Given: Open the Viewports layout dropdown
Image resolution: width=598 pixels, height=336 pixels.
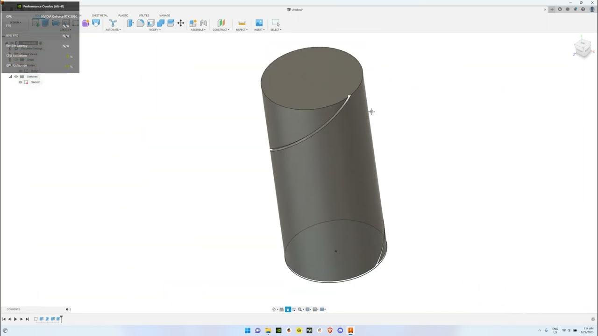Looking at the screenshot, I should (x=323, y=309).
